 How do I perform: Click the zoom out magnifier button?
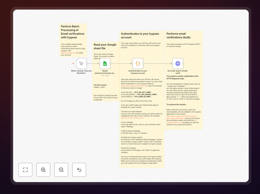pos(61,170)
